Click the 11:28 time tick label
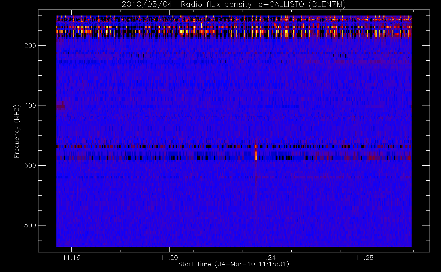The width and height of the screenshot is (441, 272). click(365, 258)
